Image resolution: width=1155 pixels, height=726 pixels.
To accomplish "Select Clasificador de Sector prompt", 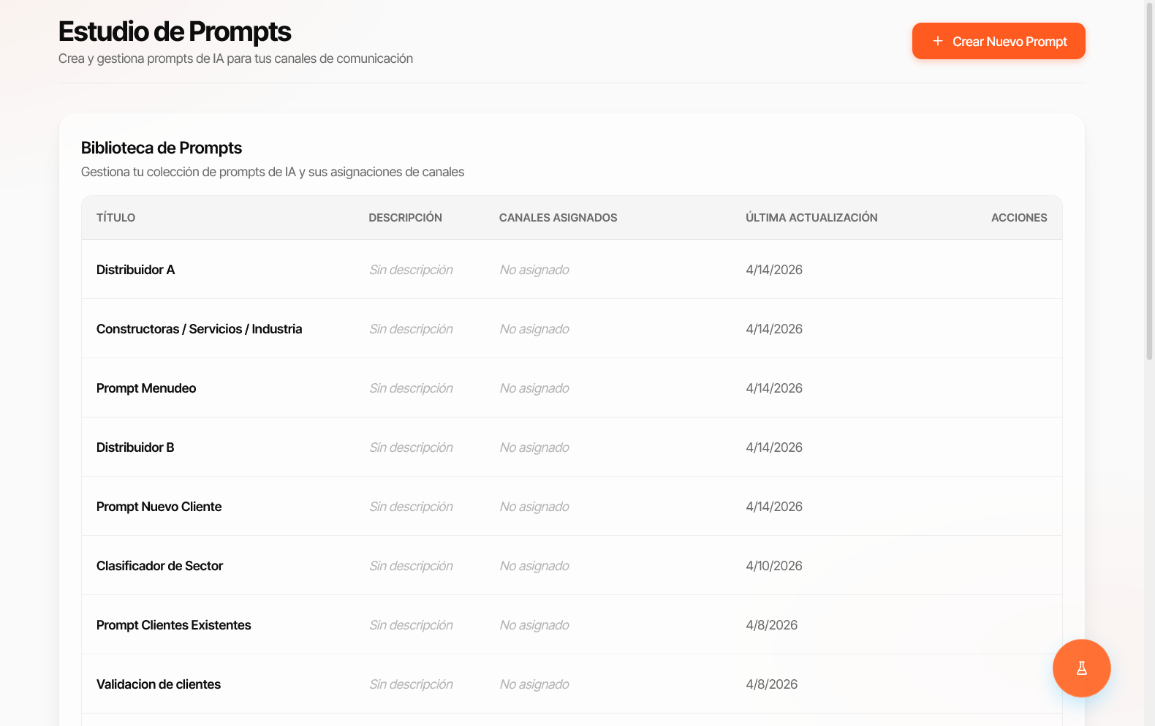I will tap(572, 565).
